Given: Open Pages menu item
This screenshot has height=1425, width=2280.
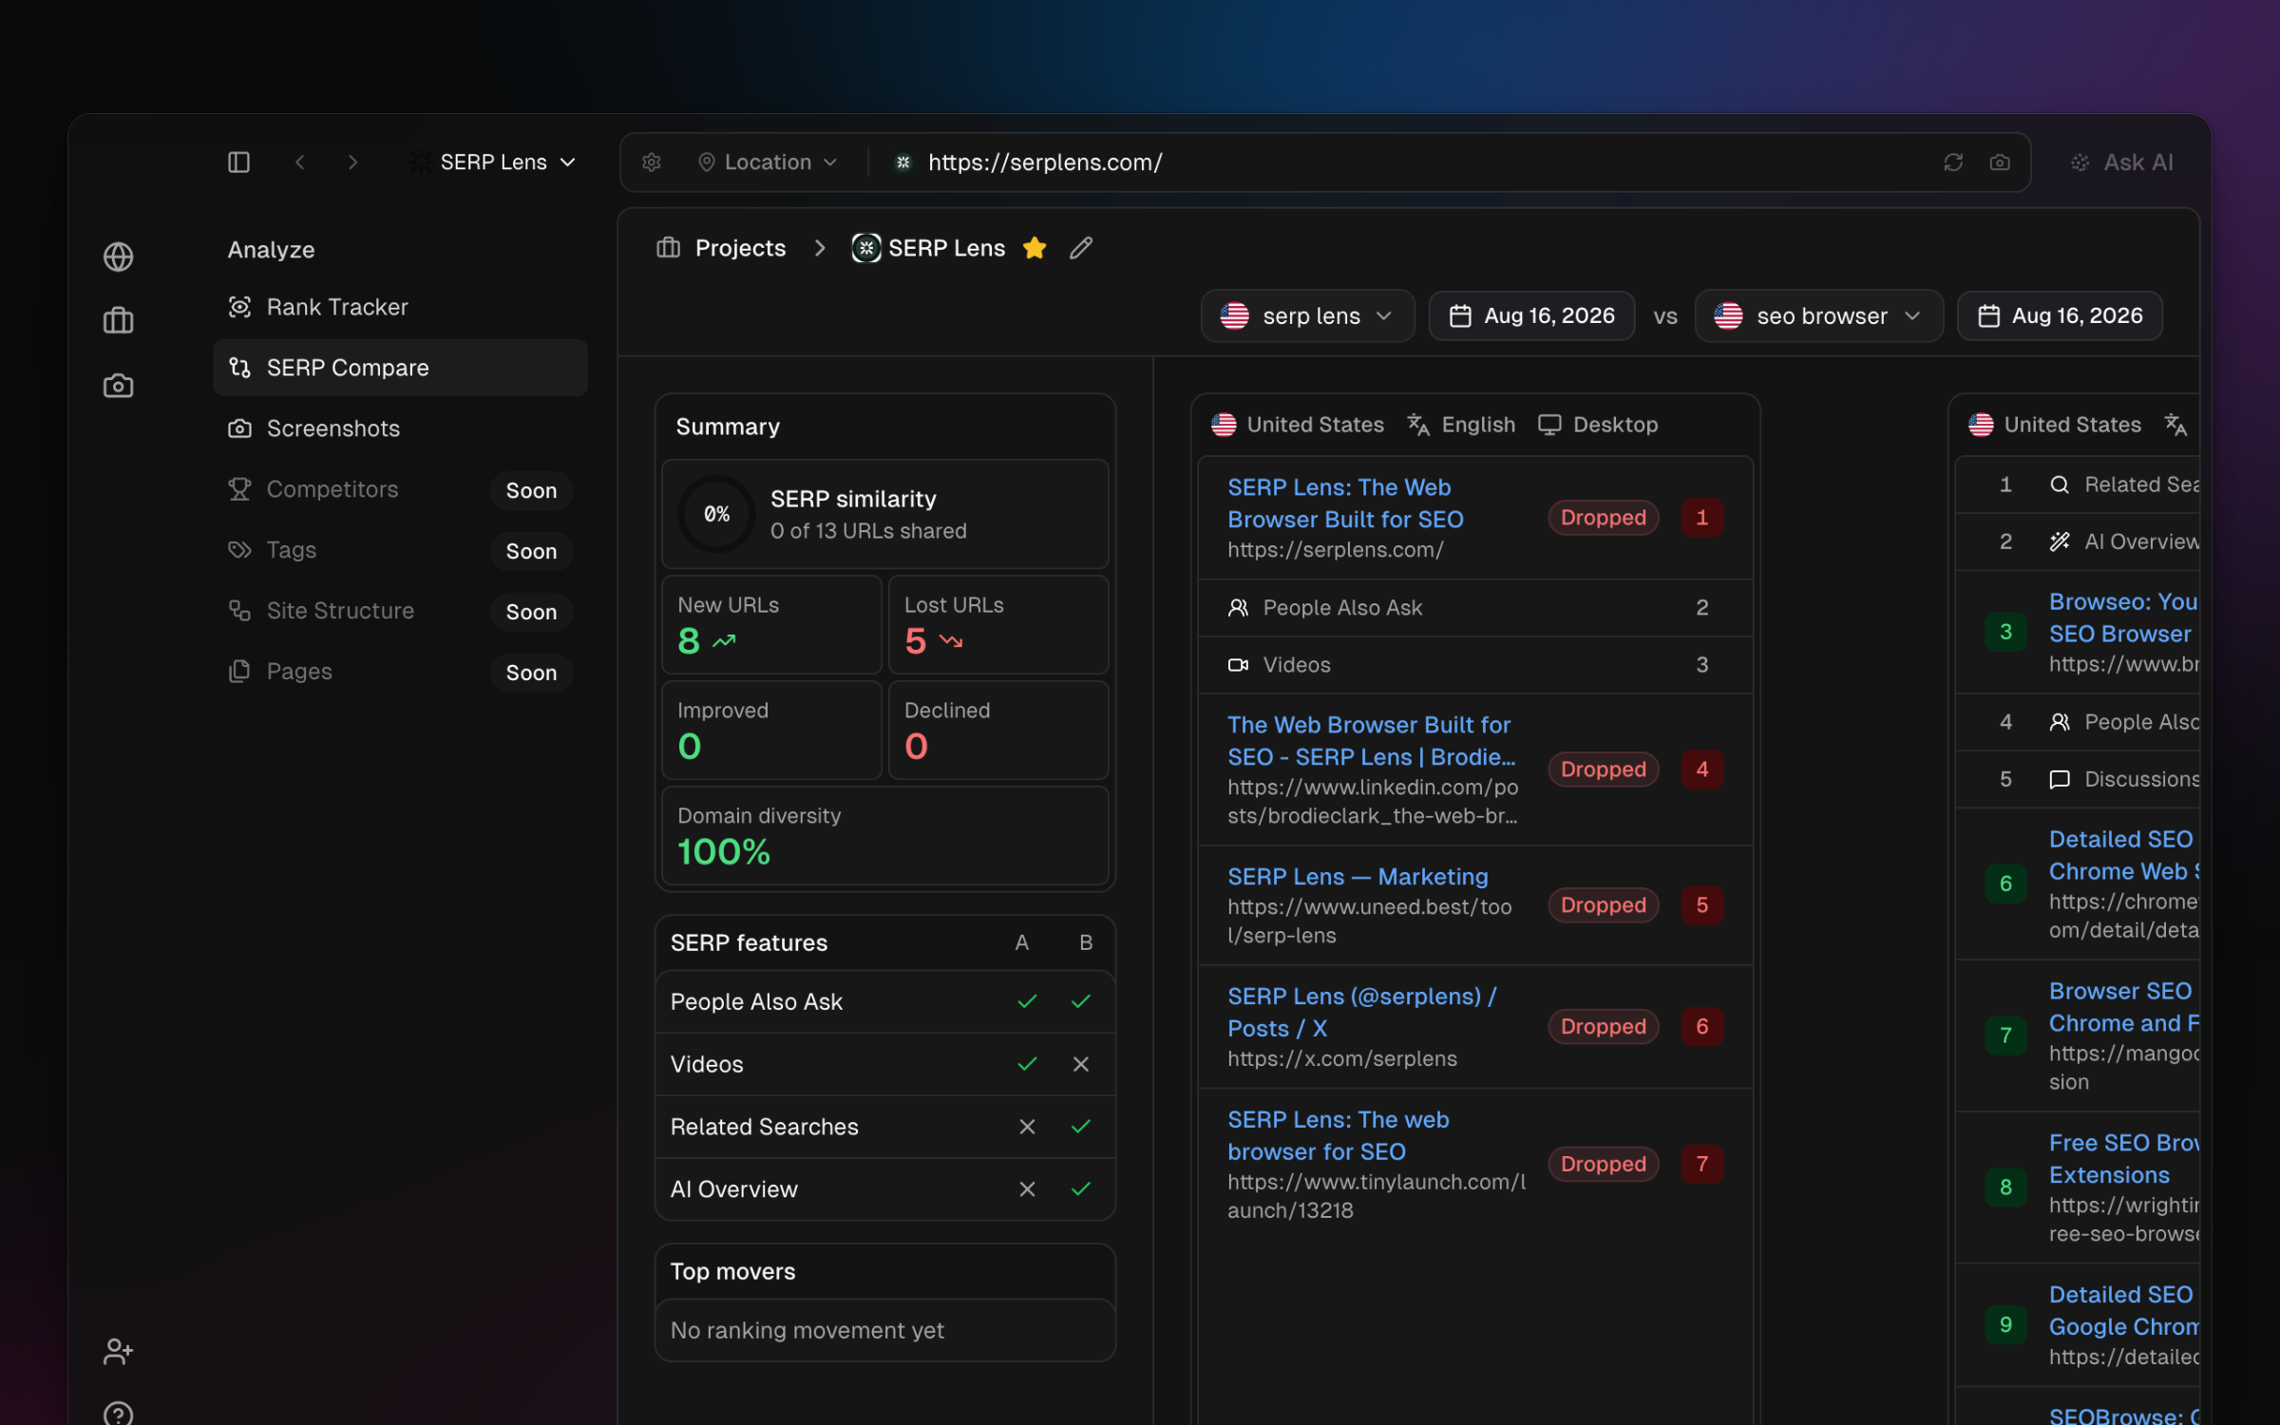Looking at the screenshot, I should [x=401, y=672].
